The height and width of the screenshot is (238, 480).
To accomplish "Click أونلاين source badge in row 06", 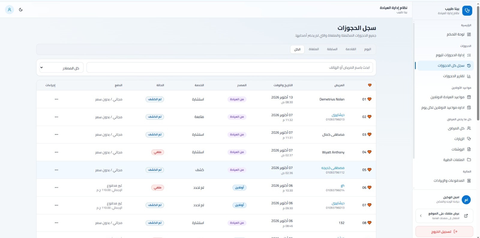I will pyautogui.click(x=239, y=188).
